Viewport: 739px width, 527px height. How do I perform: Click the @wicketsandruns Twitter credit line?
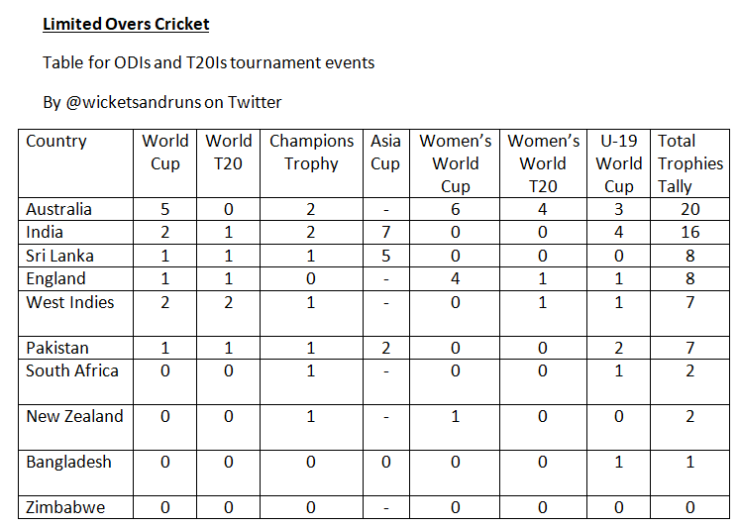[x=161, y=101]
